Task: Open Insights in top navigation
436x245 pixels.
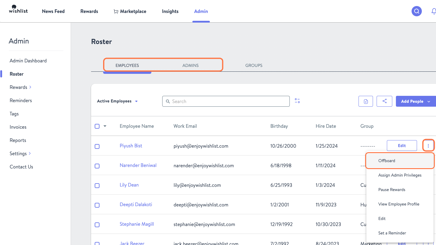Action: pyautogui.click(x=170, y=11)
